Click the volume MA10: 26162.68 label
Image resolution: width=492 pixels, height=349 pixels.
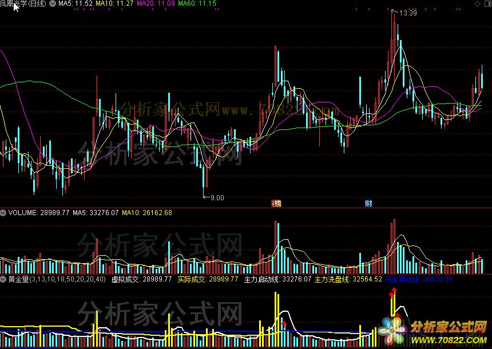point(147,213)
